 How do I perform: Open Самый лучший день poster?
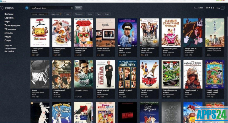pos(127,33)
